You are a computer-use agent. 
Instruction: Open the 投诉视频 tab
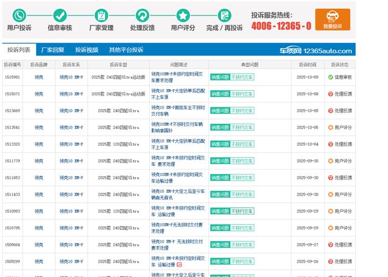pyautogui.click(x=86, y=50)
